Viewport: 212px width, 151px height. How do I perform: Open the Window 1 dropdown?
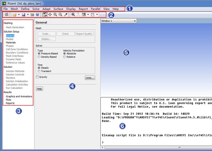pos(118,21)
